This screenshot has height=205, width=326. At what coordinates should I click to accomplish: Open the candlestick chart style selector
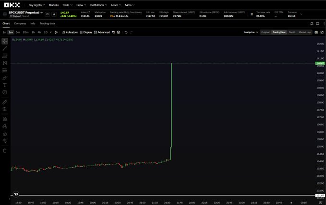point(56,32)
